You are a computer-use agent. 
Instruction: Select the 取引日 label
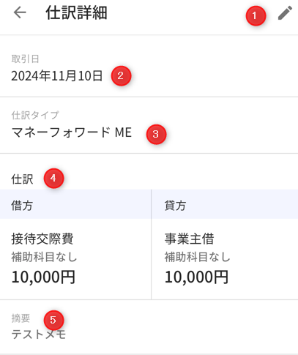click(x=25, y=59)
